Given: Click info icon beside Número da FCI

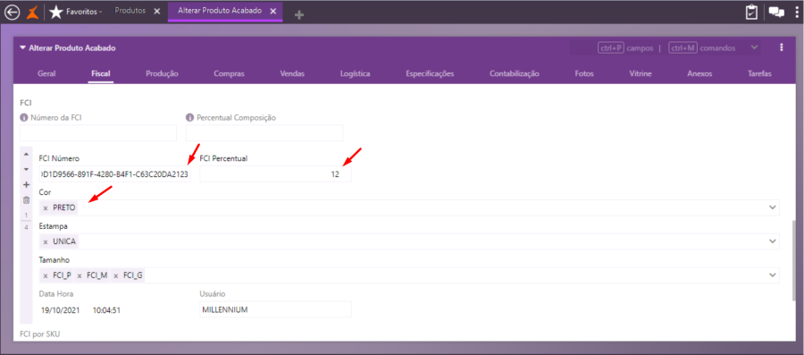Looking at the screenshot, I should (x=23, y=117).
